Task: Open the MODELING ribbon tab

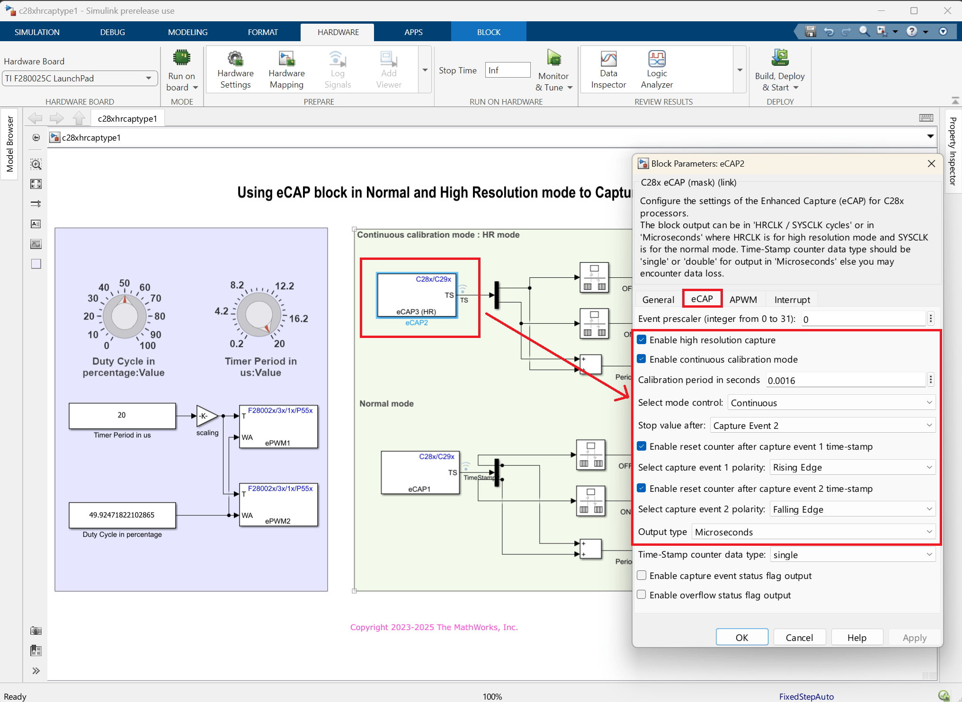Action: click(x=187, y=32)
